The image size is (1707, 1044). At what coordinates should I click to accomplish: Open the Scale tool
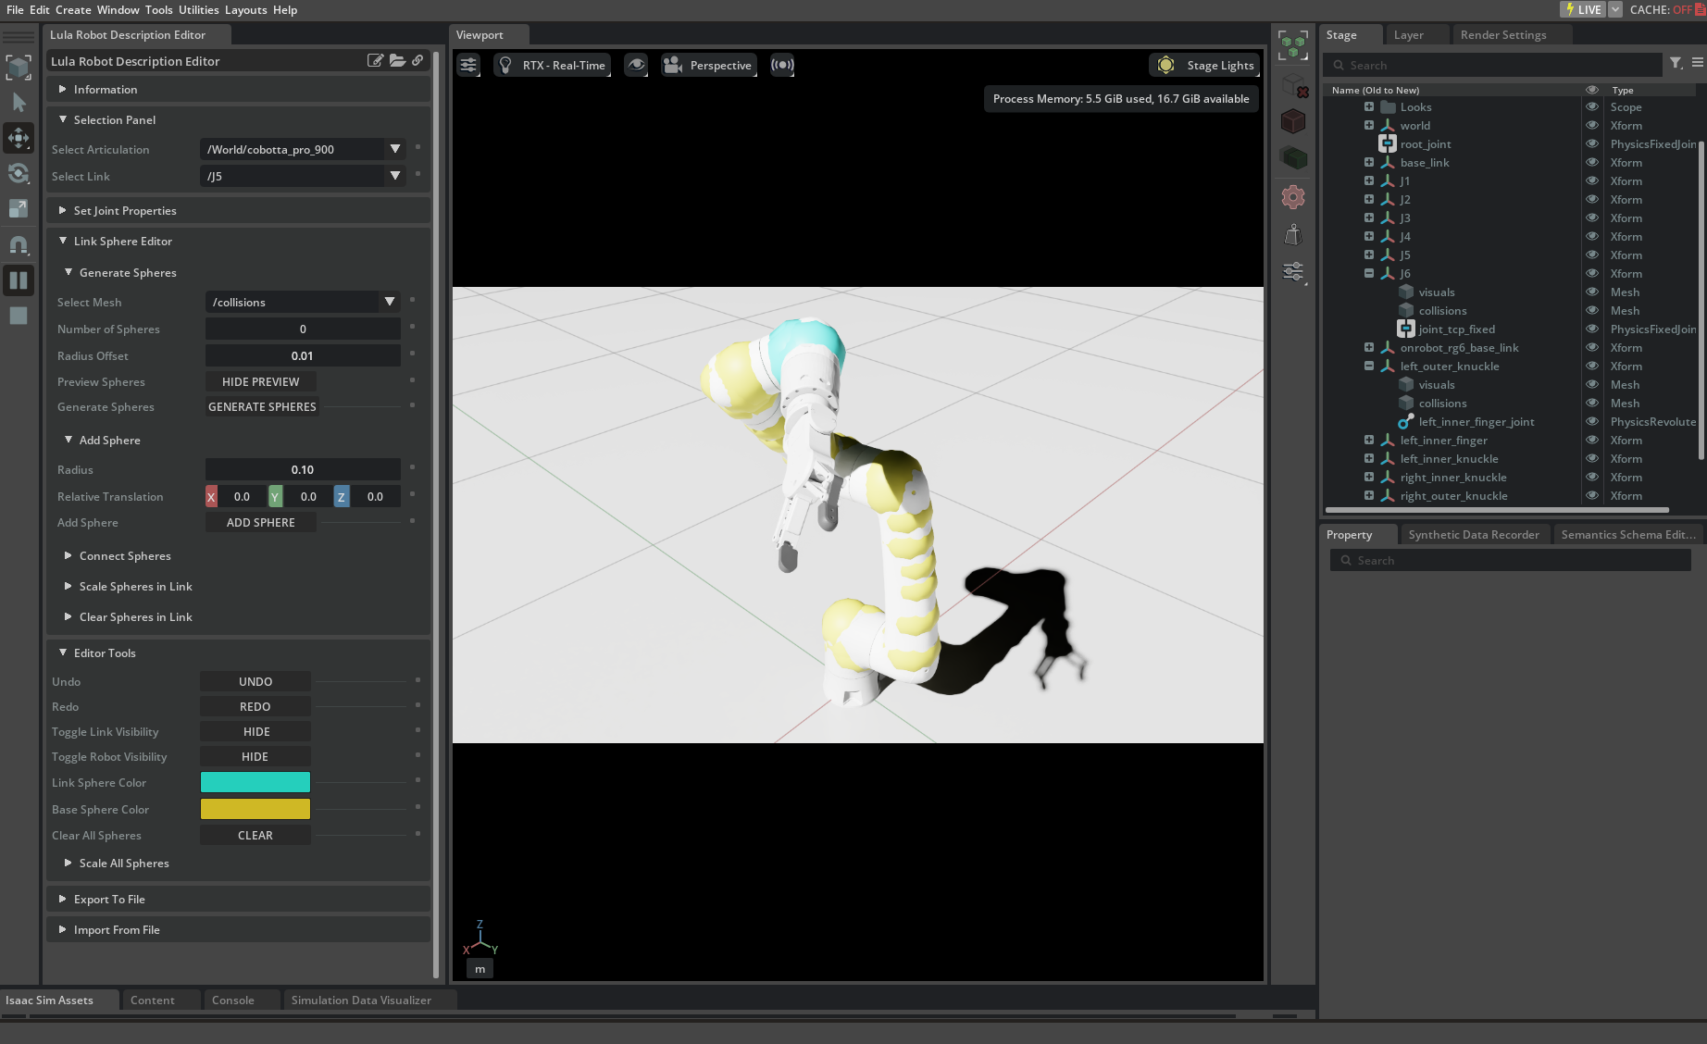click(x=19, y=208)
